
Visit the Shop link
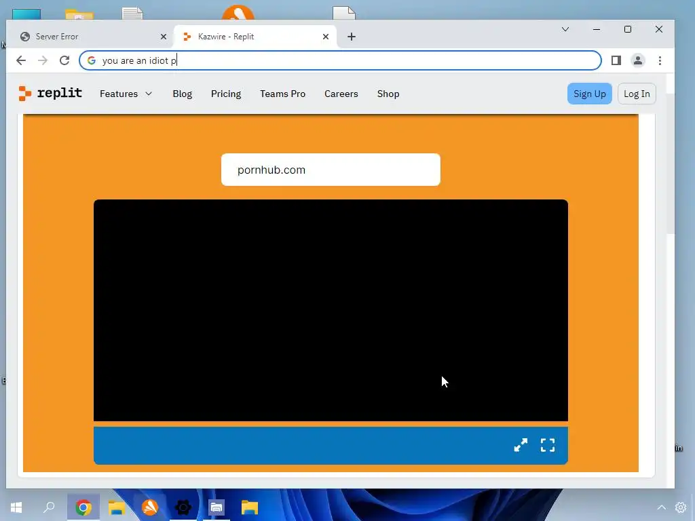point(388,94)
